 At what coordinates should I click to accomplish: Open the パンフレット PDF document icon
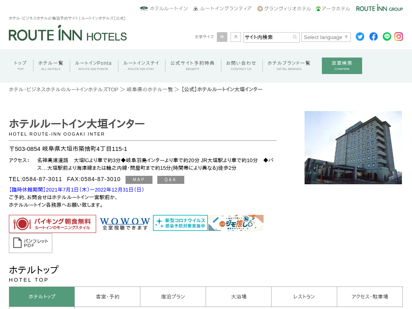(x=31, y=243)
